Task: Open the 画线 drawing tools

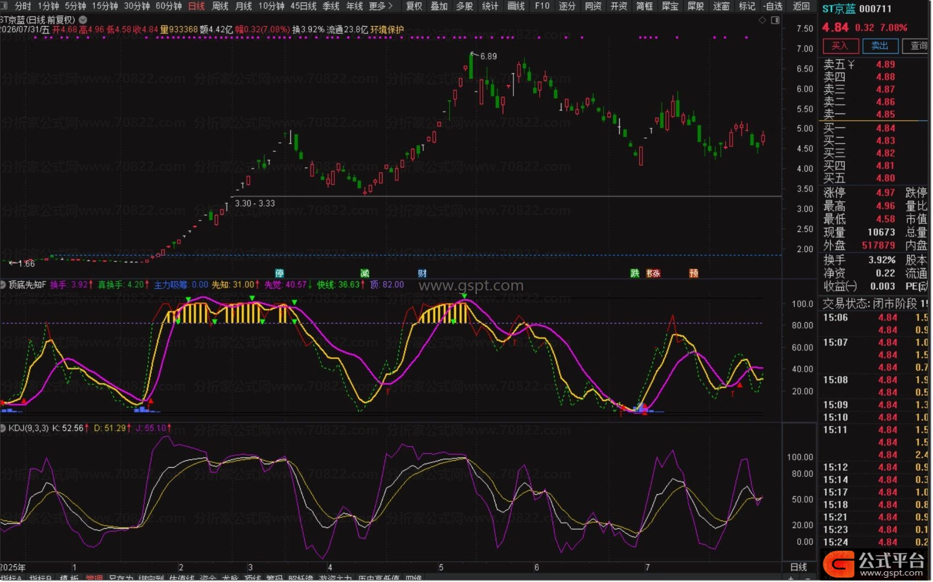Action: [516, 6]
